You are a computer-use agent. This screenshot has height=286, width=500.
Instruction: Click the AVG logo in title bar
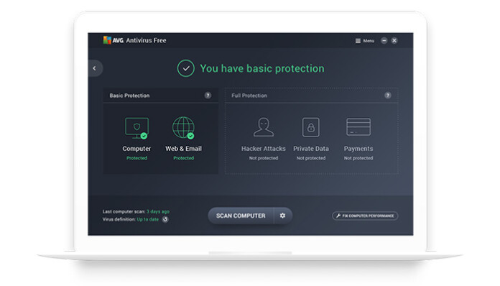(x=114, y=40)
